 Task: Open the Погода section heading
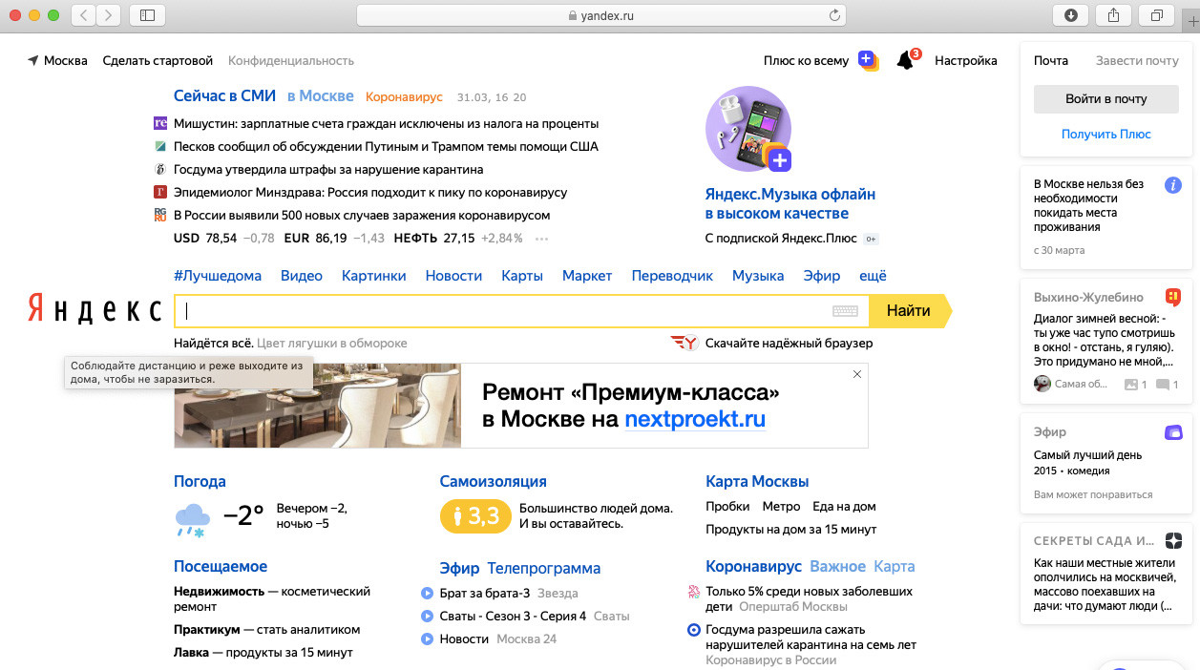pos(200,482)
